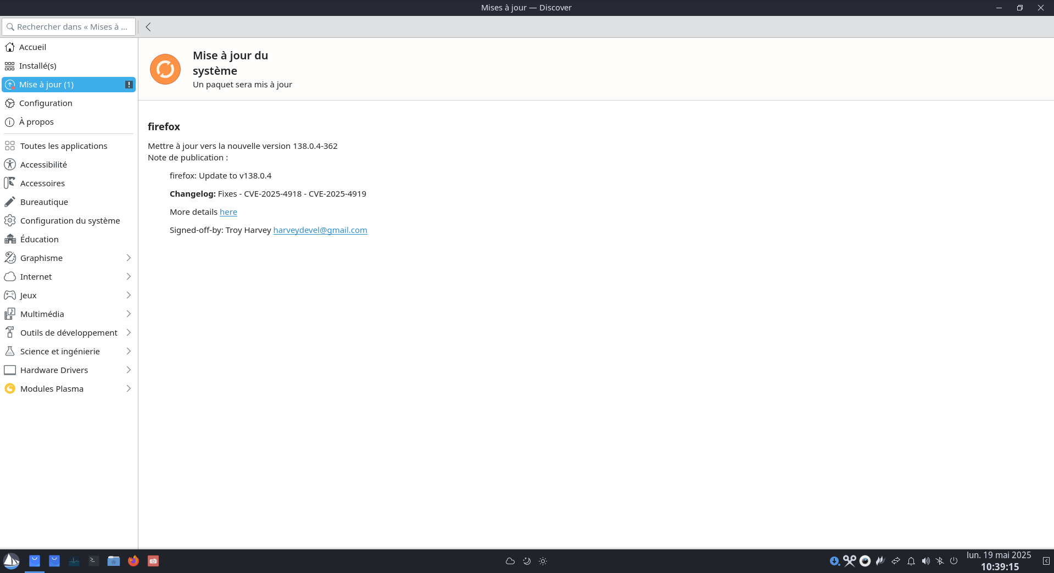Open the network arrows tray icon

[x=896, y=561]
